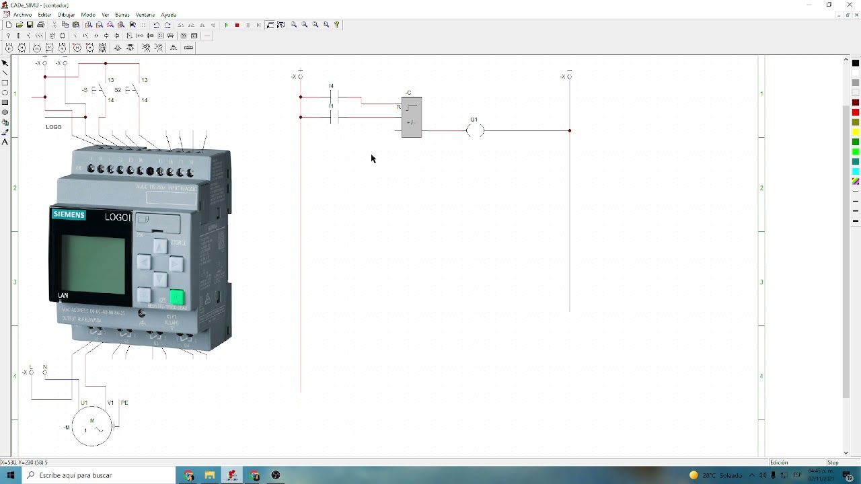Open the Archivo menu
861x484 pixels.
[x=22, y=15]
